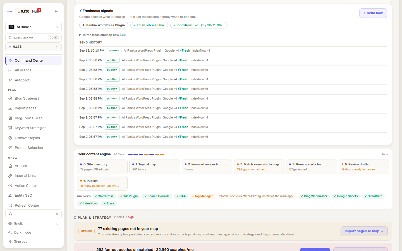Click the Autopilot sparkle icon
The height and width of the screenshot is (251, 402).
coord(10,80)
